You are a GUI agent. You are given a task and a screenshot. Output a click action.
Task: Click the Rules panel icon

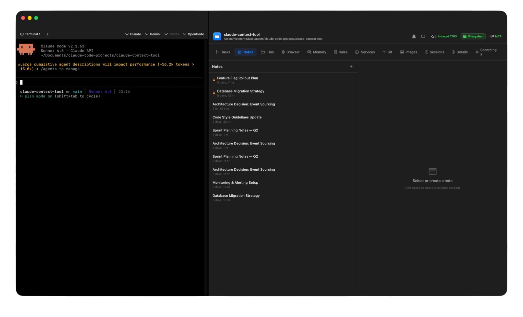[335, 52]
